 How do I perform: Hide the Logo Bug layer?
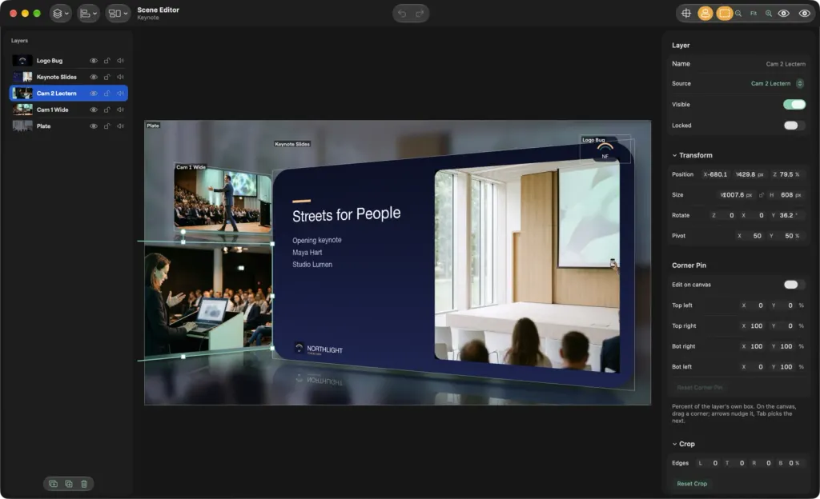[x=93, y=61]
